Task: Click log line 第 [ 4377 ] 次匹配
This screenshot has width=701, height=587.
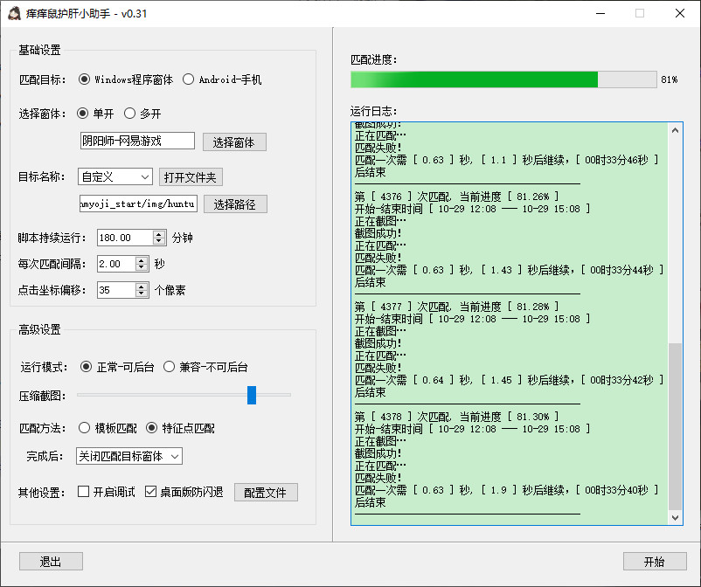Action: click(456, 307)
